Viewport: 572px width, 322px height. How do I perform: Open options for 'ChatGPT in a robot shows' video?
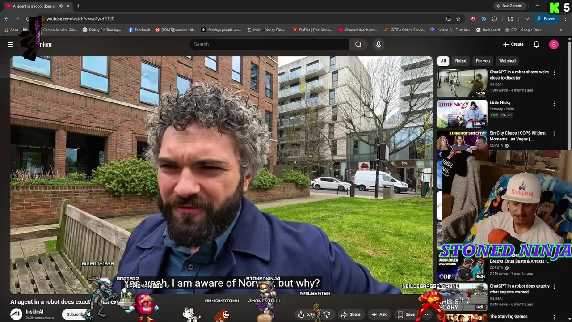[555, 72]
